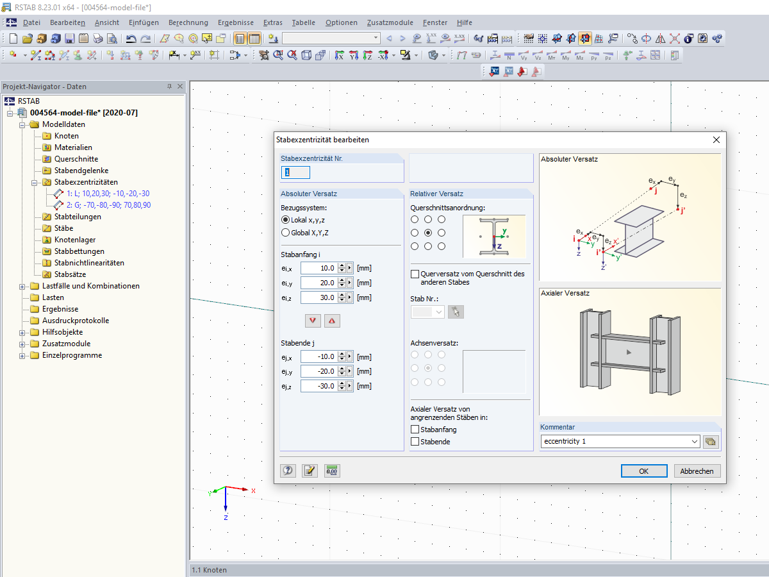769x577 pixels.
Task: Select eccentricity 2: G; -70,-80,-90 tree item
Action: 108,205
